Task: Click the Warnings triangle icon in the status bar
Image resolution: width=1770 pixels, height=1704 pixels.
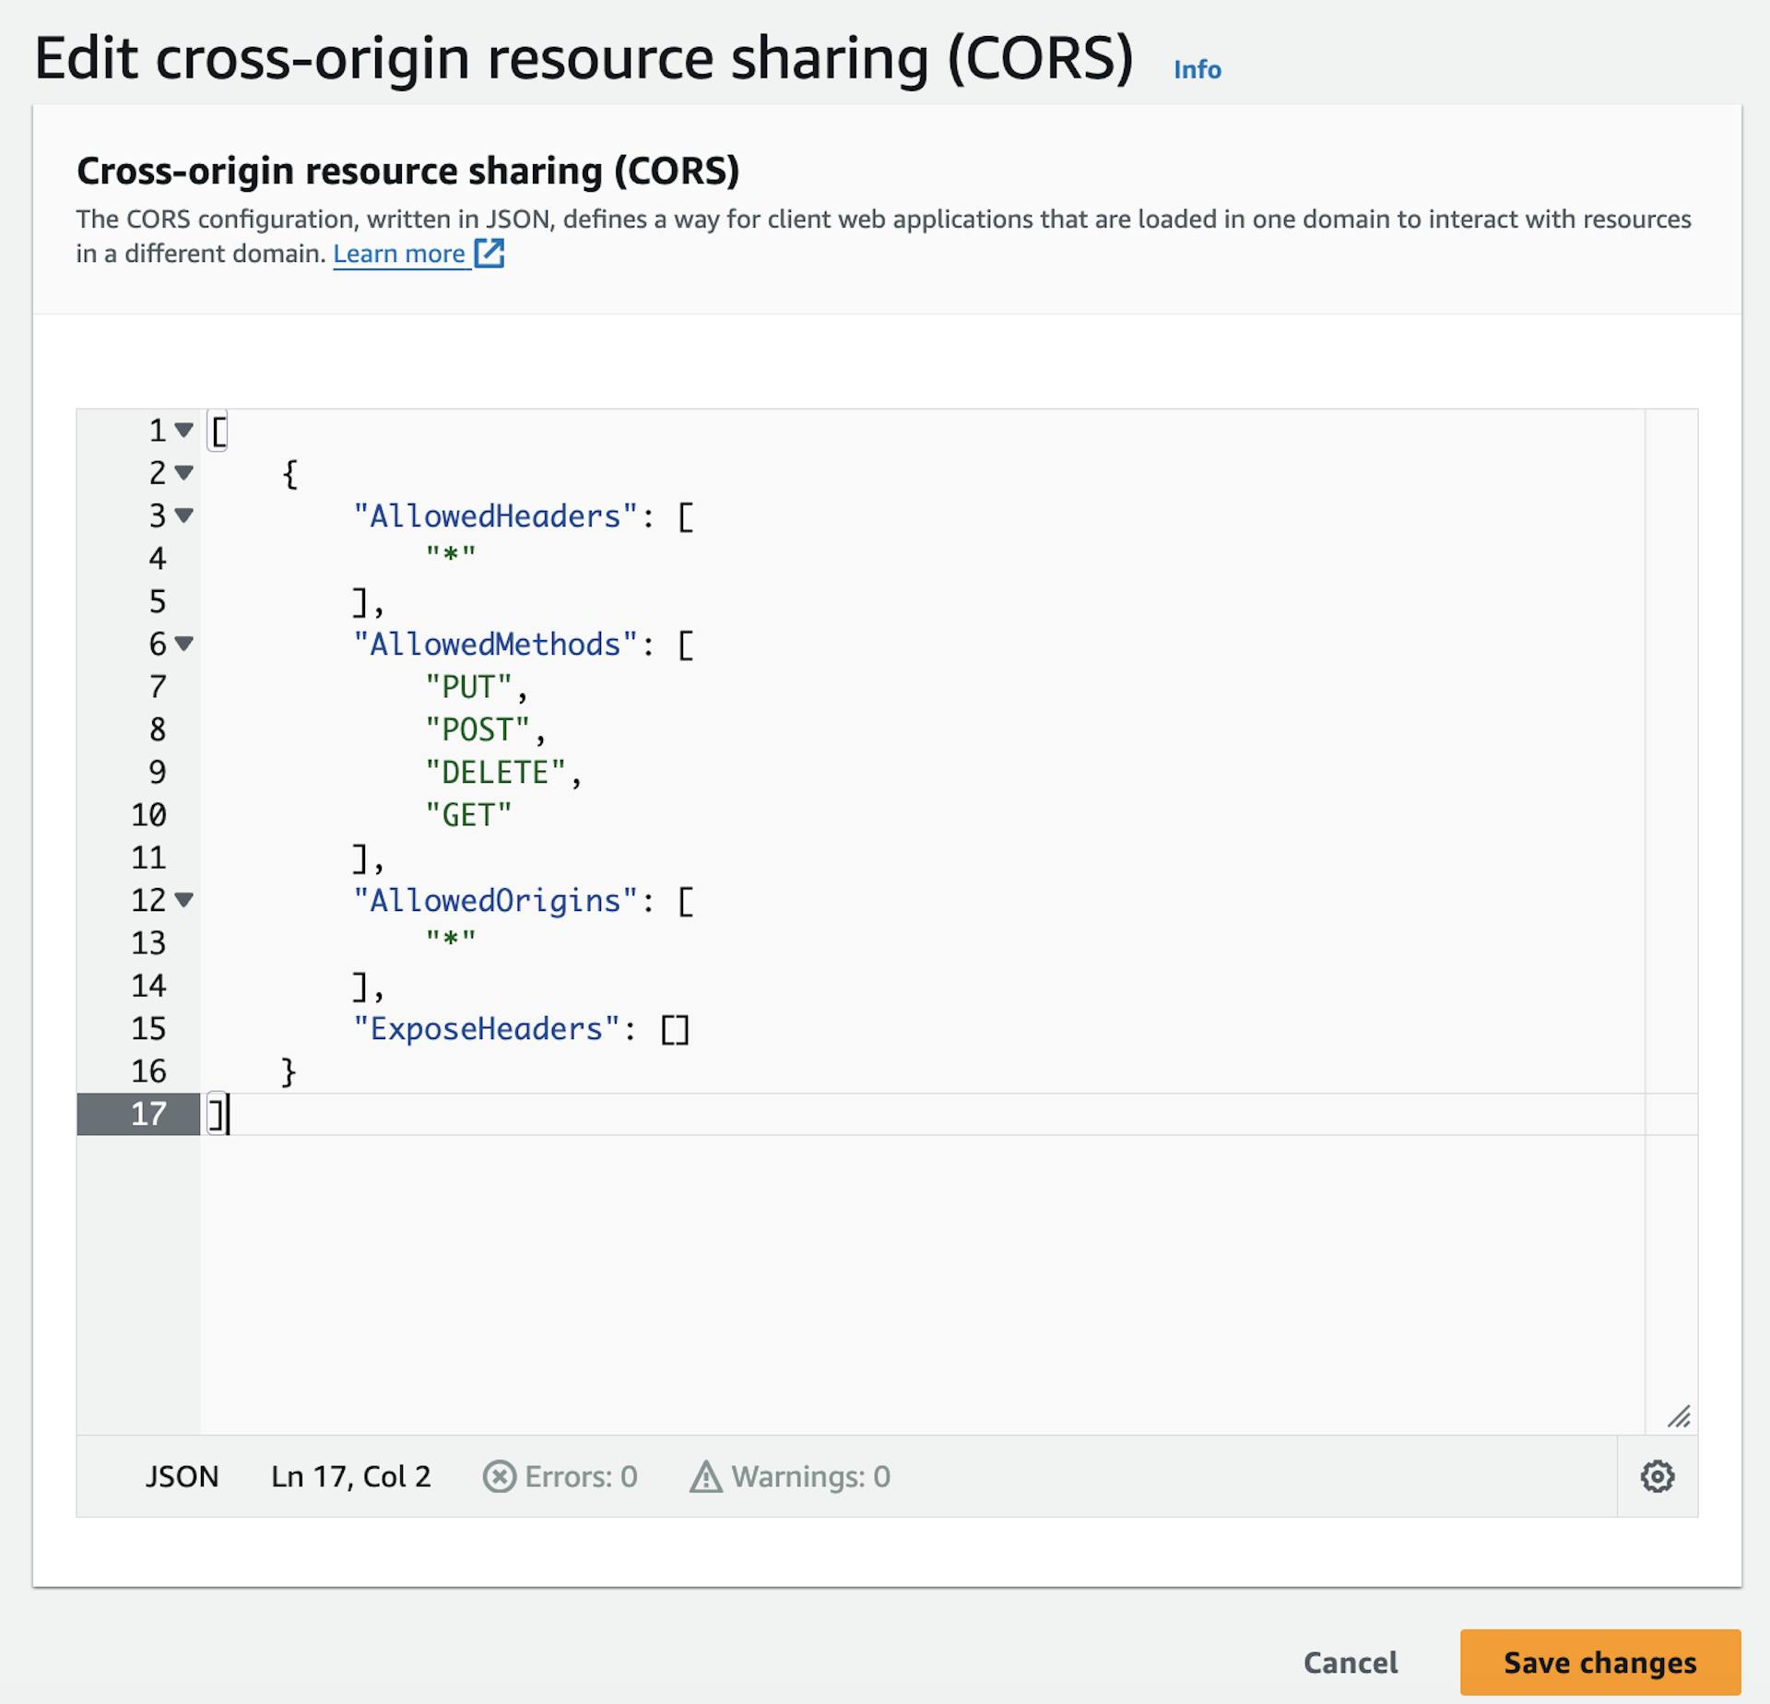Action: (706, 1476)
